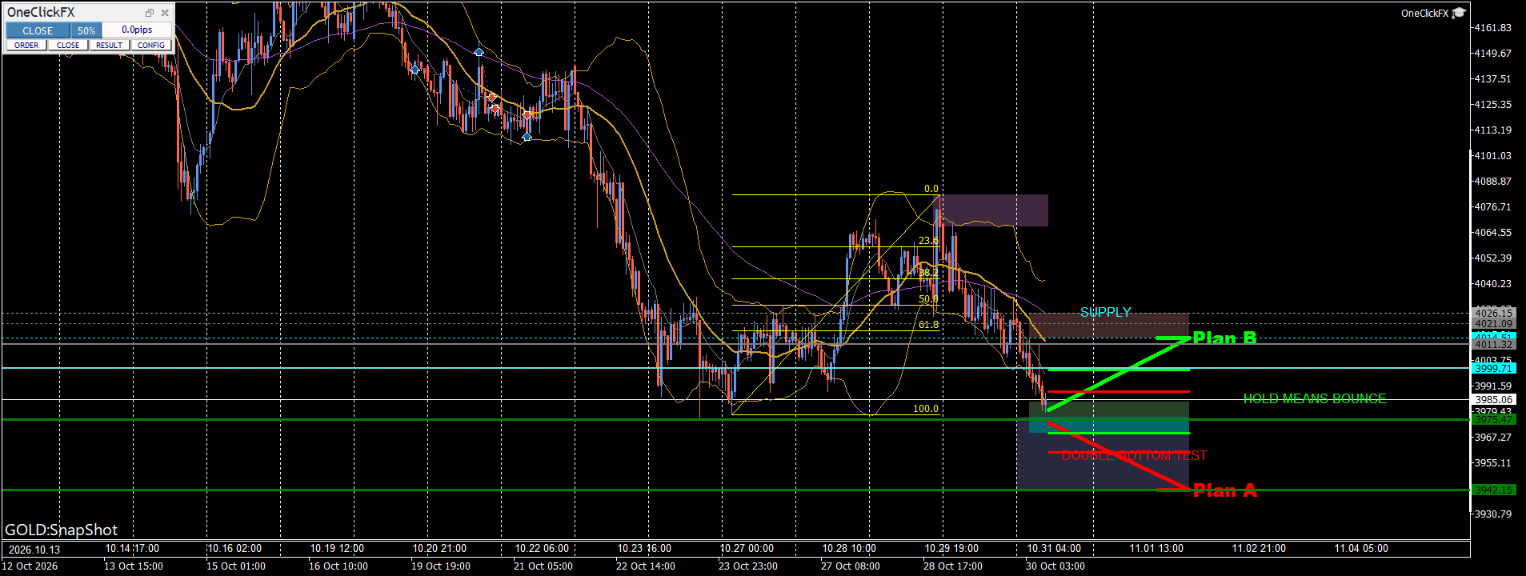The width and height of the screenshot is (1526, 576).
Task: Click the Fibonacci 100.0 level label
Action: coord(926,409)
